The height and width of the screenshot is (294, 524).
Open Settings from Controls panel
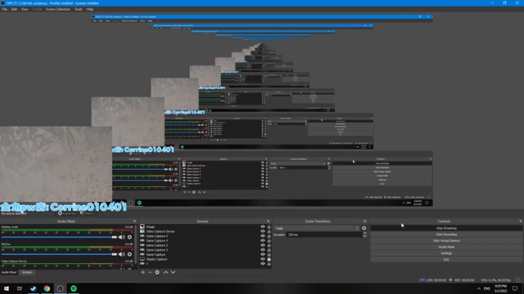coord(446,253)
